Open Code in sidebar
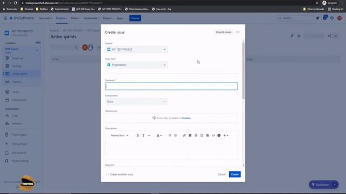 pyautogui.click(x=22, y=116)
